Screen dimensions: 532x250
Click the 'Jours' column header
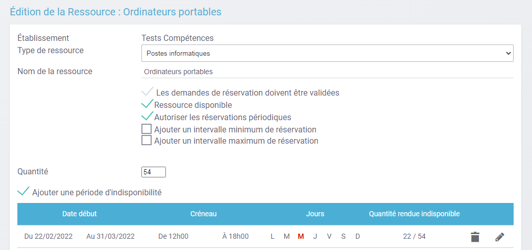click(x=315, y=214)
